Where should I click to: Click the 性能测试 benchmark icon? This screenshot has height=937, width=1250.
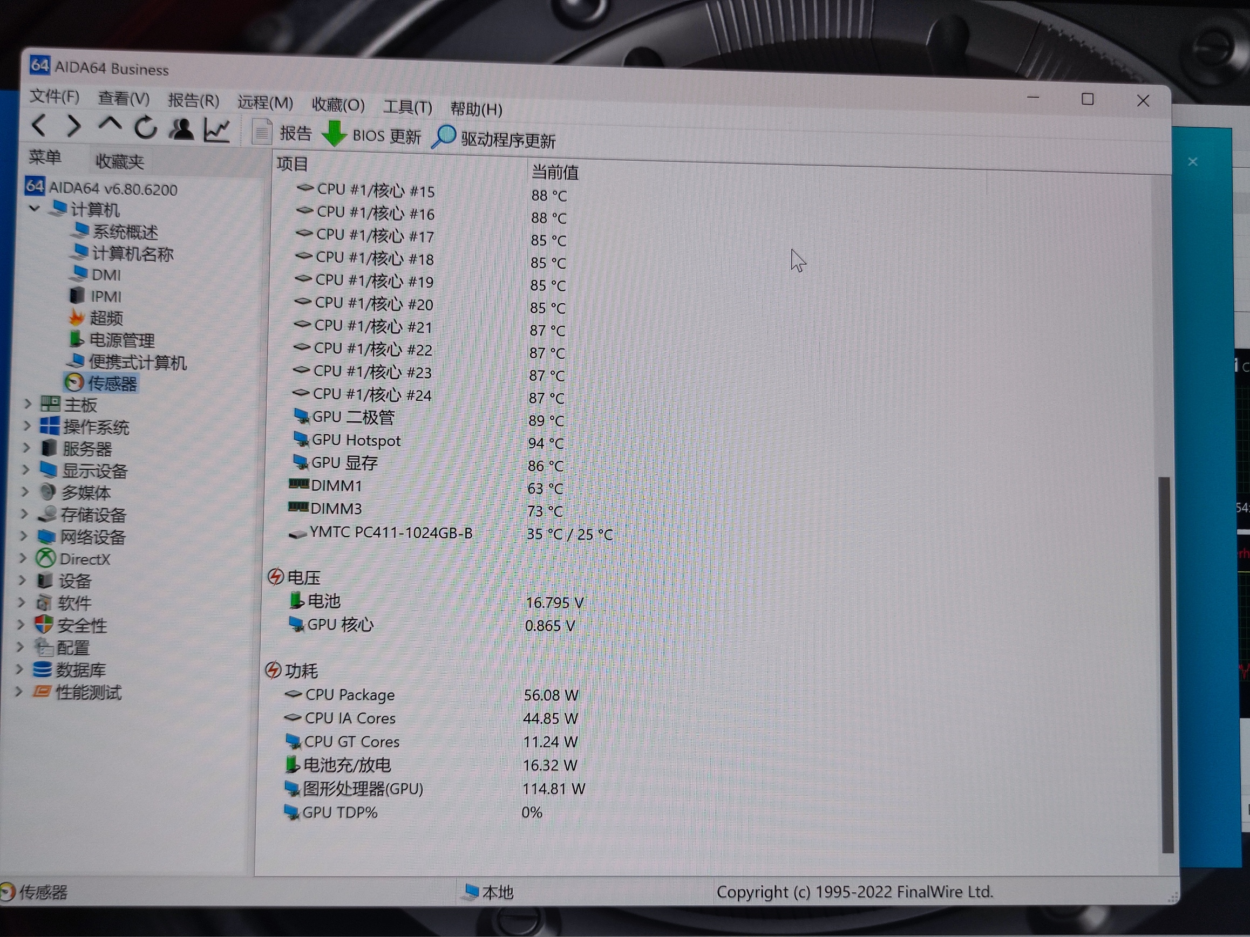point(42,692)
